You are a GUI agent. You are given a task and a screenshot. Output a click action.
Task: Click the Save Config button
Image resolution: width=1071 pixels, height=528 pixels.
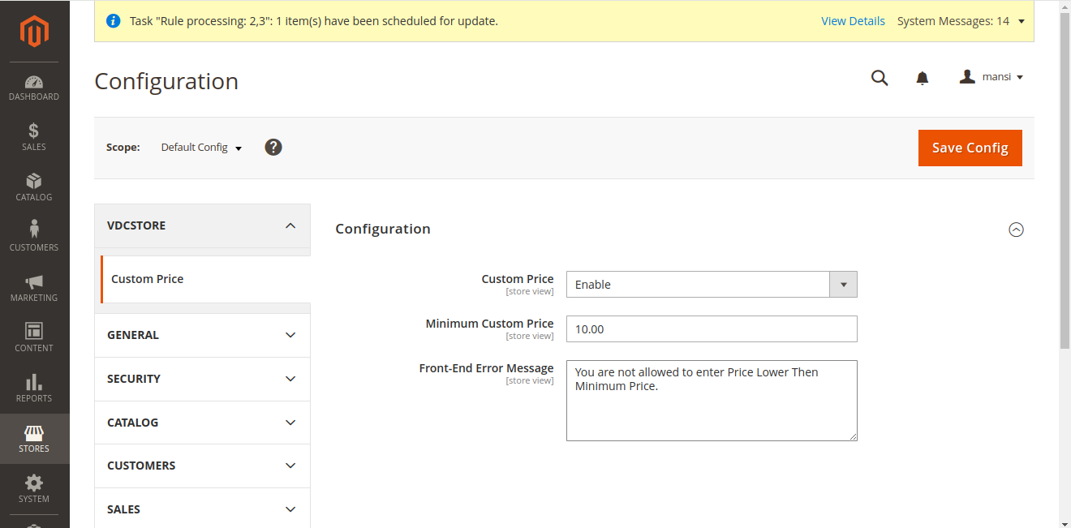970,148
